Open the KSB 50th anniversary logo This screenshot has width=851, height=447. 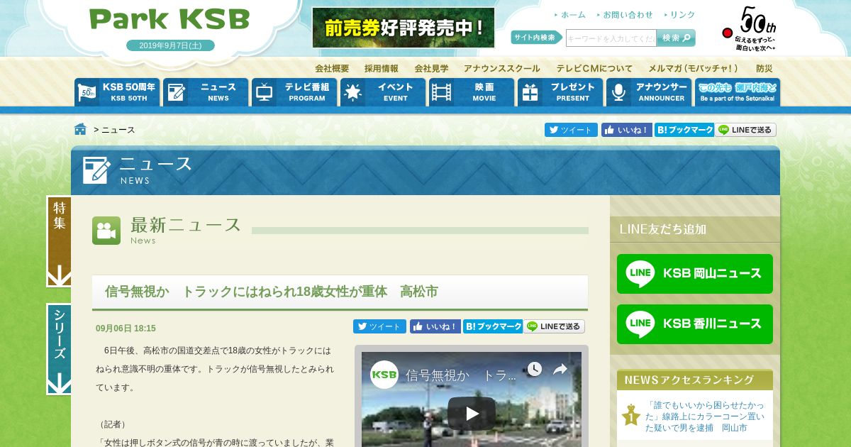(750, 29)
